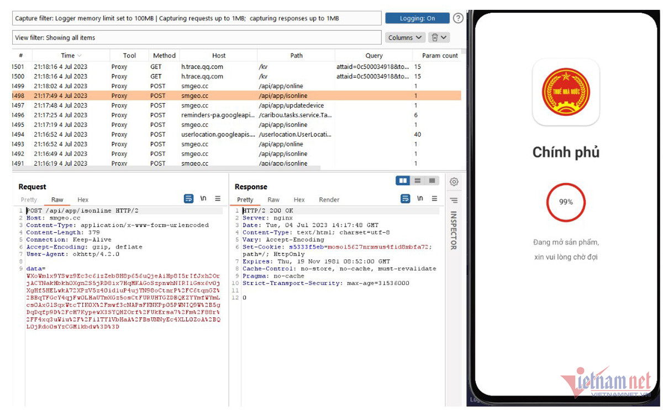Image resolution: width=663 pixels, height=410 pixels.
Task: Switch to the Request Hex tab
Action: [83, 200]
